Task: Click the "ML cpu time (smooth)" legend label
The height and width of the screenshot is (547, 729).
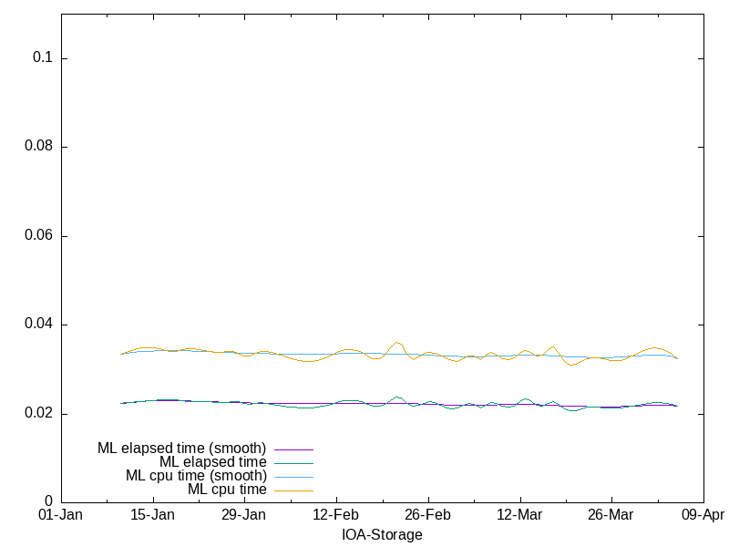Action: pos(196,476)
